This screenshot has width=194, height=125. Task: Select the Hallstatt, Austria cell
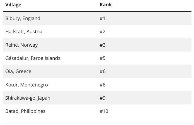pyautogui.click(x=24, y=32)
